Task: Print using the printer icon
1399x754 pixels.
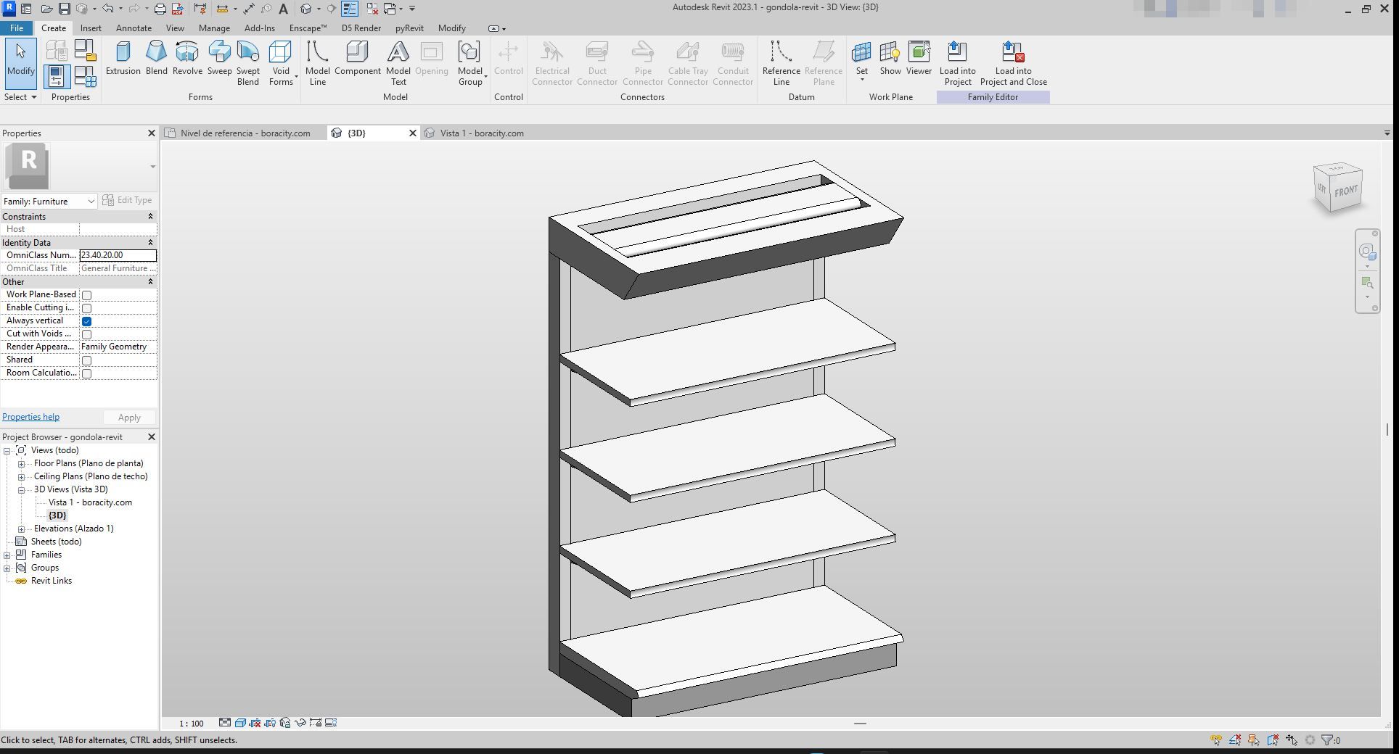Action: click(x=160, y=9)
